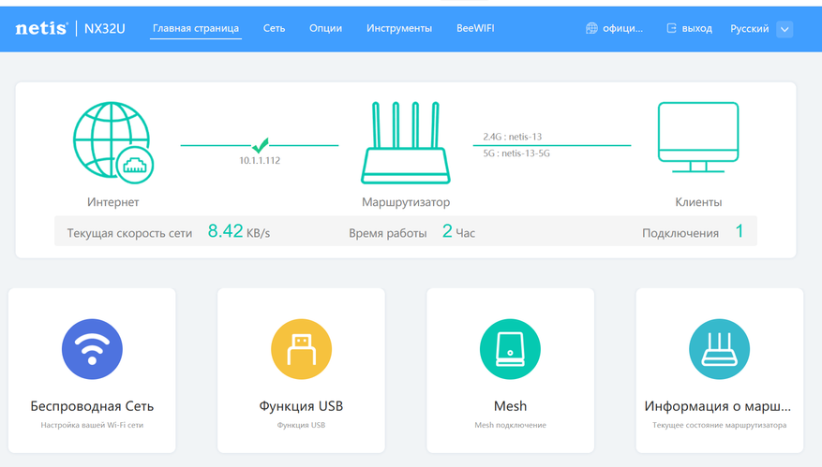Screen dimensions: 822x467
Task: Click the Internet globe icon
Action: 112,142
